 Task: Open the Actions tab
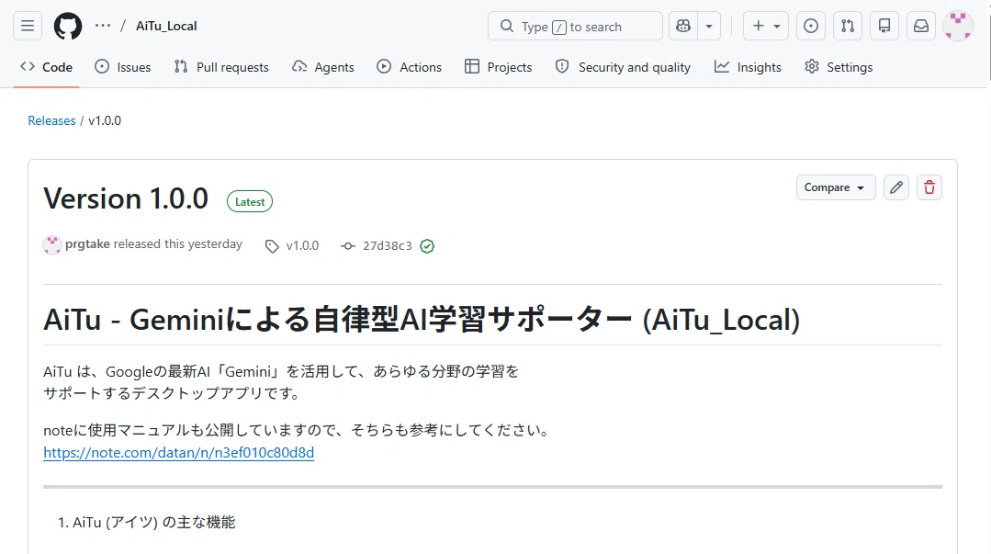(x=409, y=67)
